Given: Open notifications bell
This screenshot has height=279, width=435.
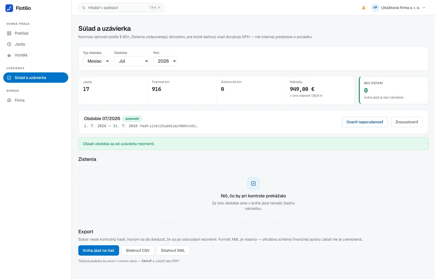Looking at the screenshot, I should 364,7.
